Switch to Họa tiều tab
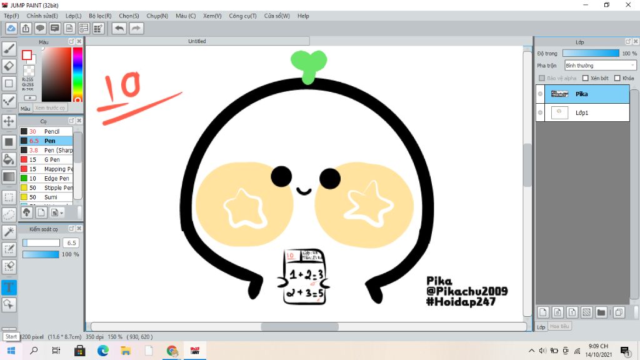 [559, 326]
